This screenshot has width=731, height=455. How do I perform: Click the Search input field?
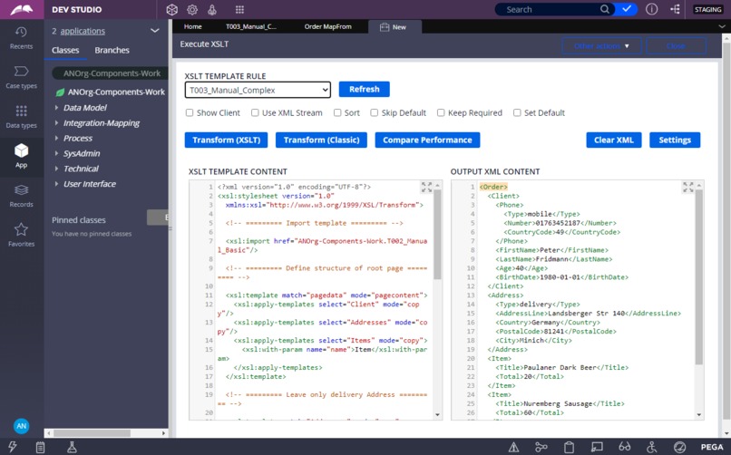tap(551, 9)
